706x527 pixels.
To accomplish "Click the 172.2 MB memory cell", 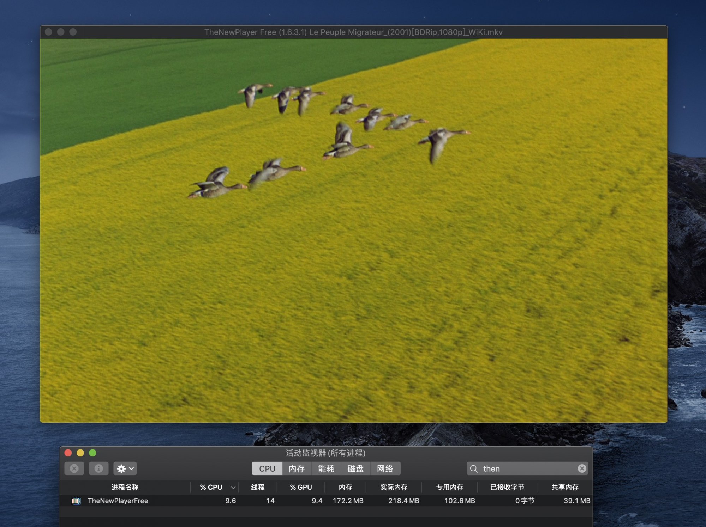I will tap(348, 501).
